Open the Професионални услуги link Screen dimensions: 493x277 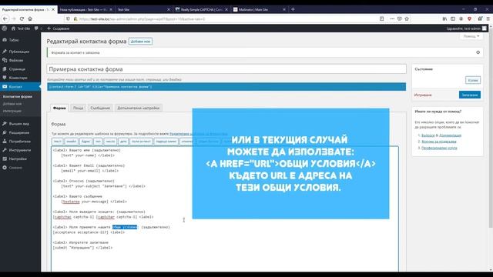pos(439,148)
